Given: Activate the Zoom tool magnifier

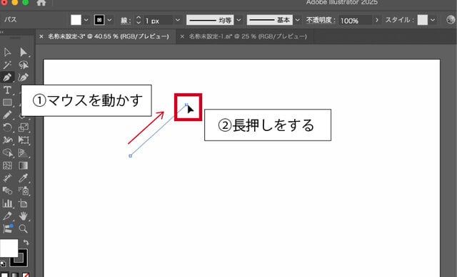Looking at the screenshot, I should click(23, 229).
